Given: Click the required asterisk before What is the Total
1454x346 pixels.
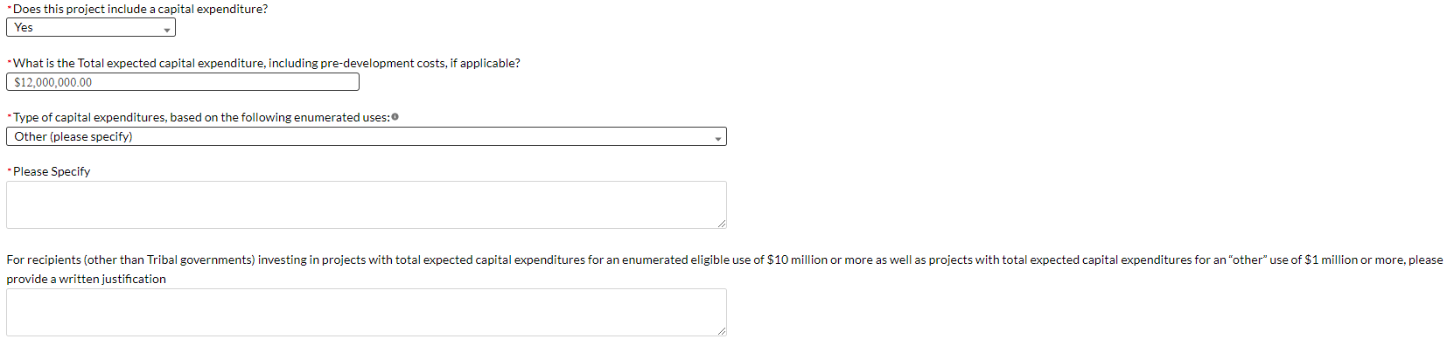Looking at the screenshot, I should pos(9,61).
